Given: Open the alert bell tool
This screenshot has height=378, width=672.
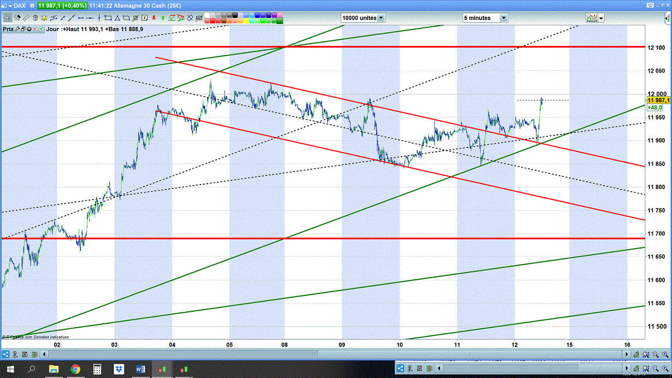Looking at the screenshot, I should click(44, 18).
